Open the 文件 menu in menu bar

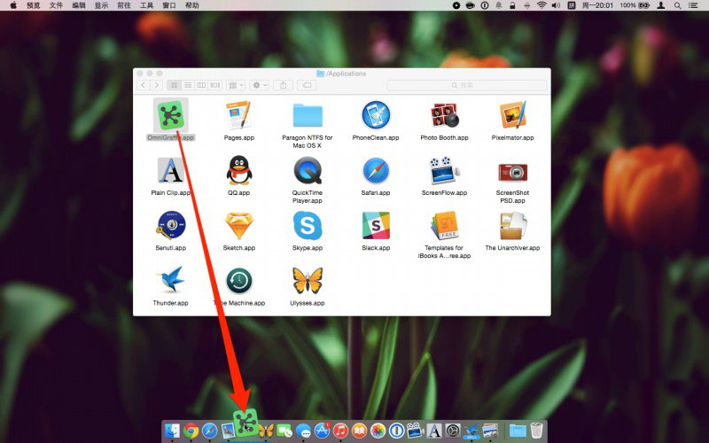tap(56, 5)
